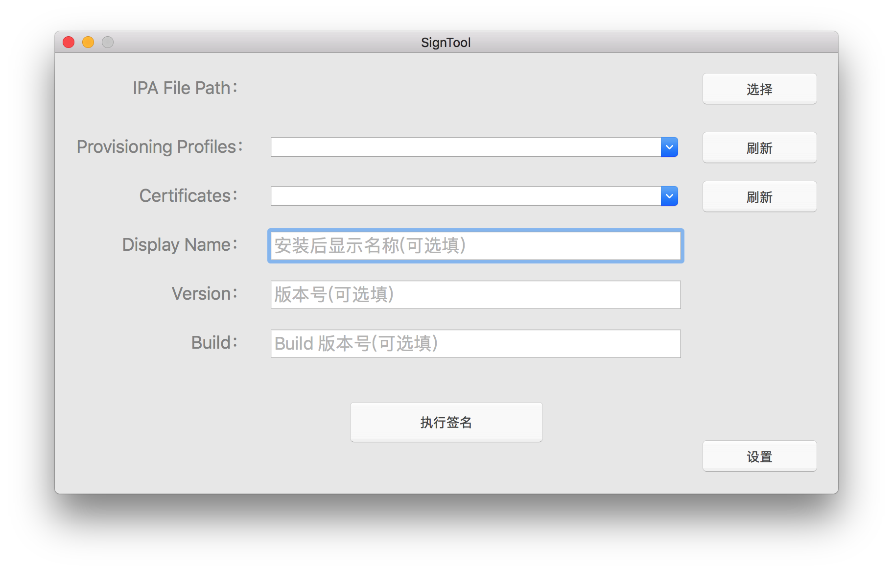
Task: Click the Build label text
Action: click(214, 343)
